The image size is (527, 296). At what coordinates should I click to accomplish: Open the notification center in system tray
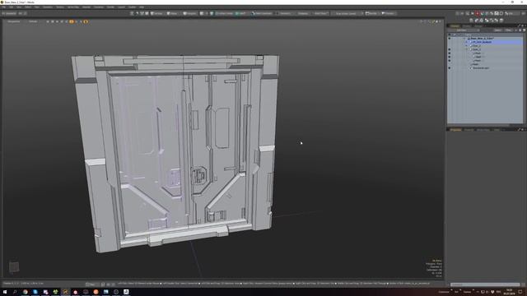coord(520,292)
